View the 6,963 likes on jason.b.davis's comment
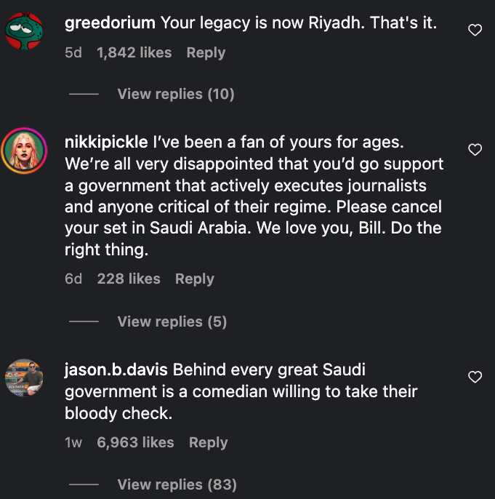Viewport: 495px width, 499px height. 135,442
